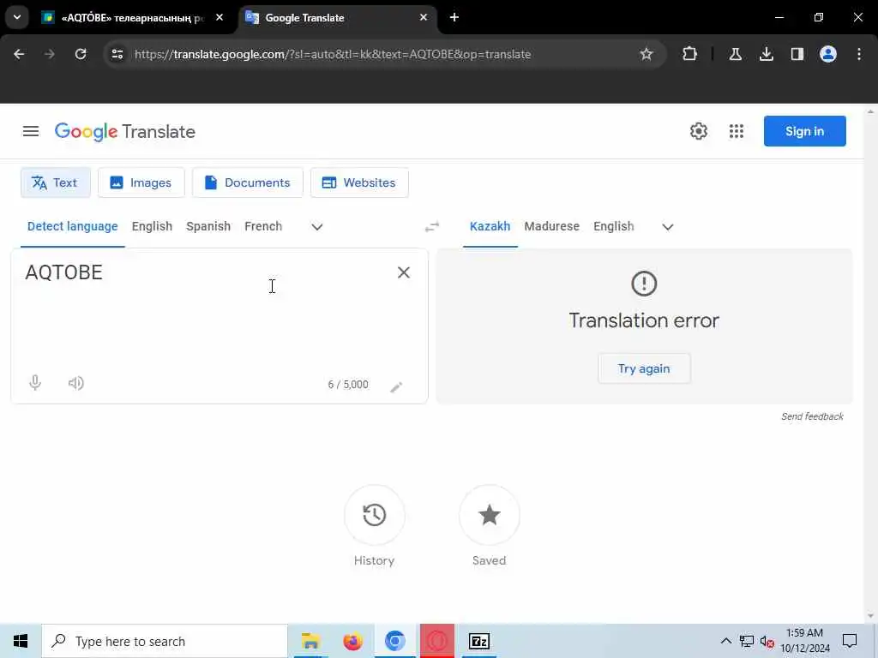Open browser extensions menu

coord(690,54)
